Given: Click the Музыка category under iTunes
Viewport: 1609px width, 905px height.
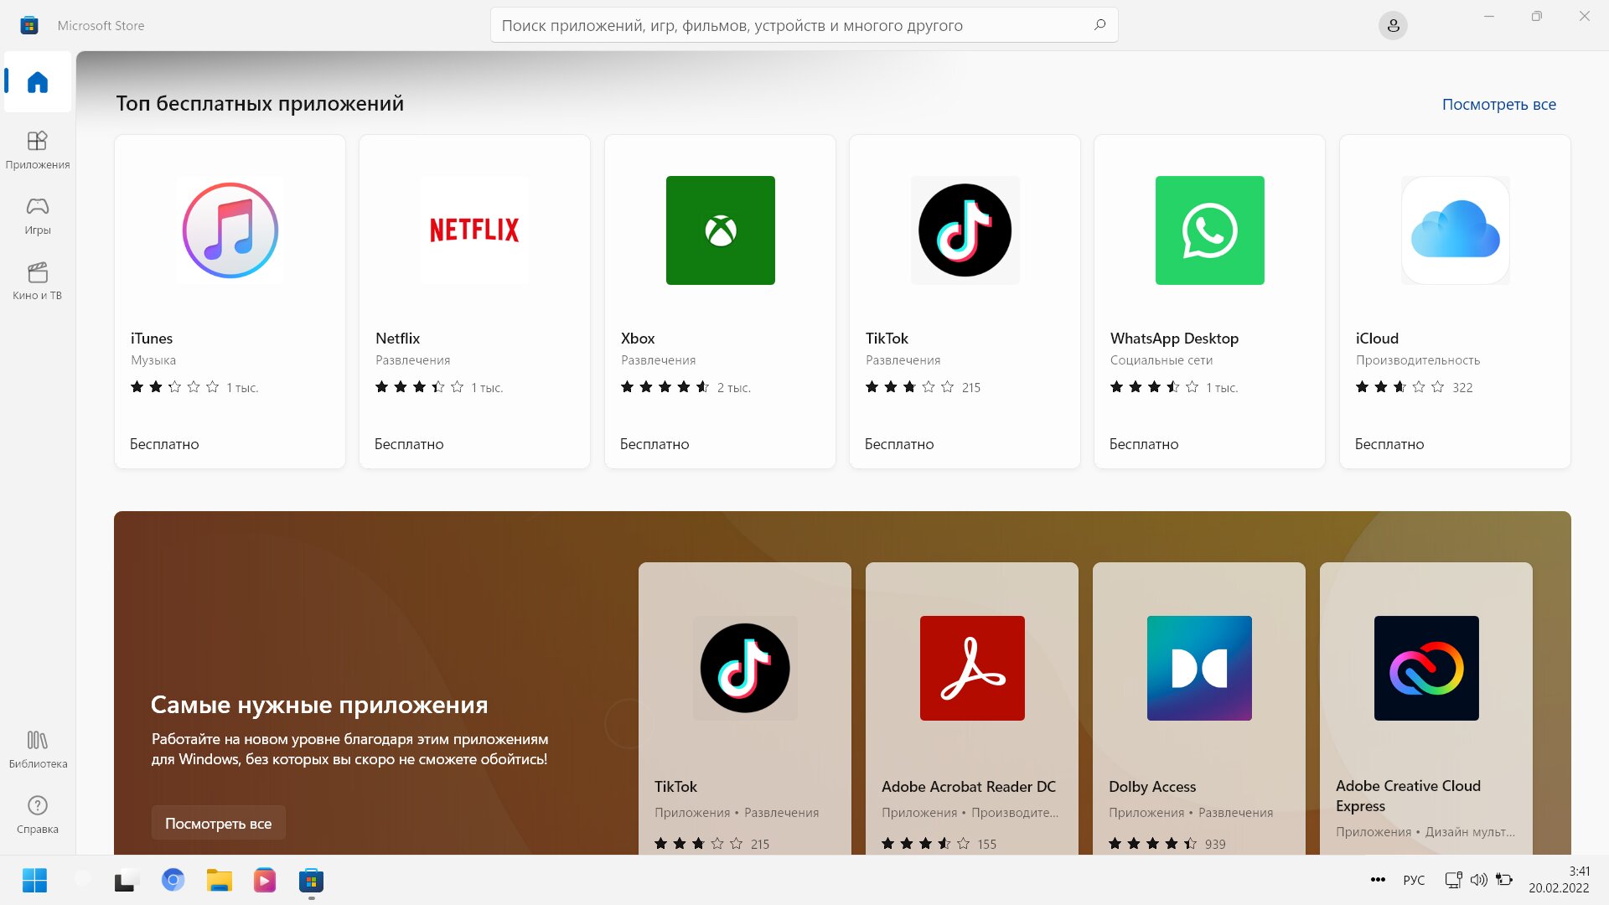Looking at the screenshot, I should 153,360.
